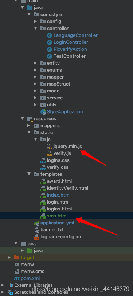Click the Scratches and Consoles icon
The image size is (133, 296).
coord(10,292)
